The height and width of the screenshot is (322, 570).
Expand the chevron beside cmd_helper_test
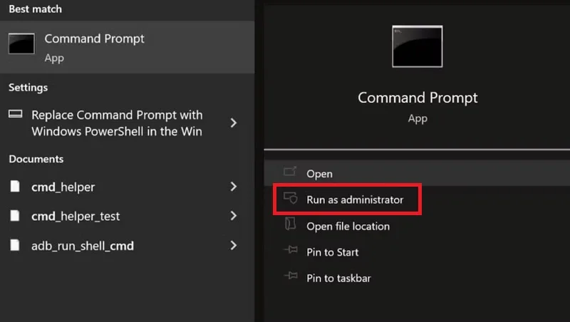pos(234,216)
